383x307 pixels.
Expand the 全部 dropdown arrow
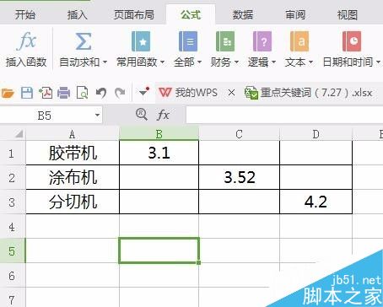[199, 62]
